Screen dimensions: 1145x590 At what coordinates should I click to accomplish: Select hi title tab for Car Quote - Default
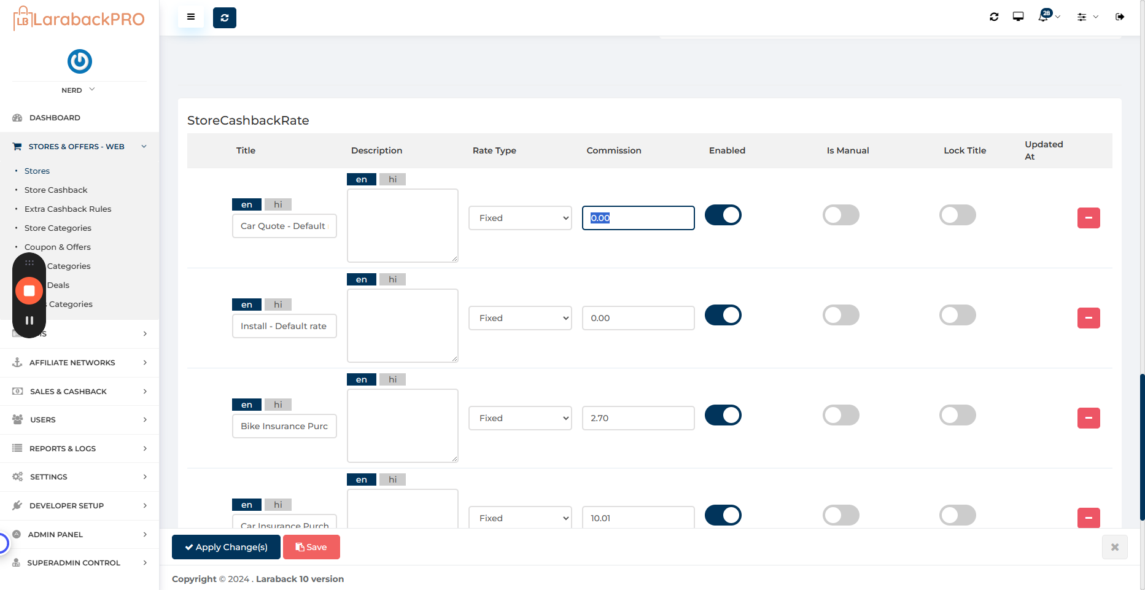tap(278, 204)
